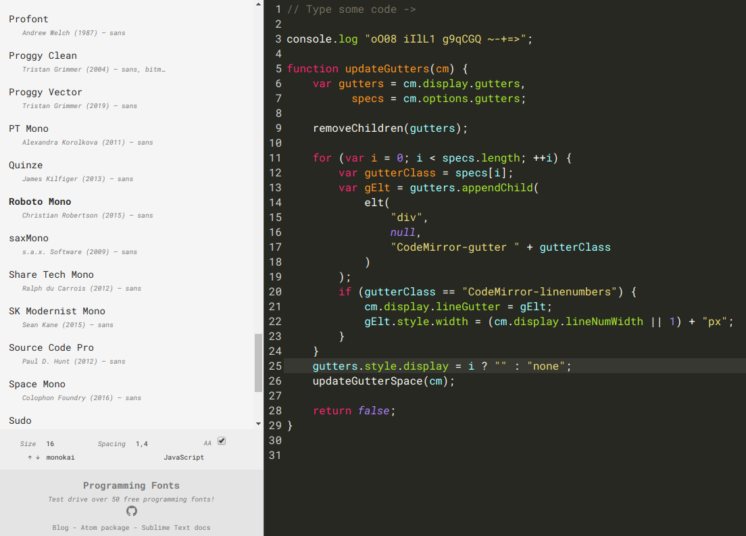The width and height of the screenshot is (746, 536).
Task: Select the PT Mono font
Action: pos(28,128)
